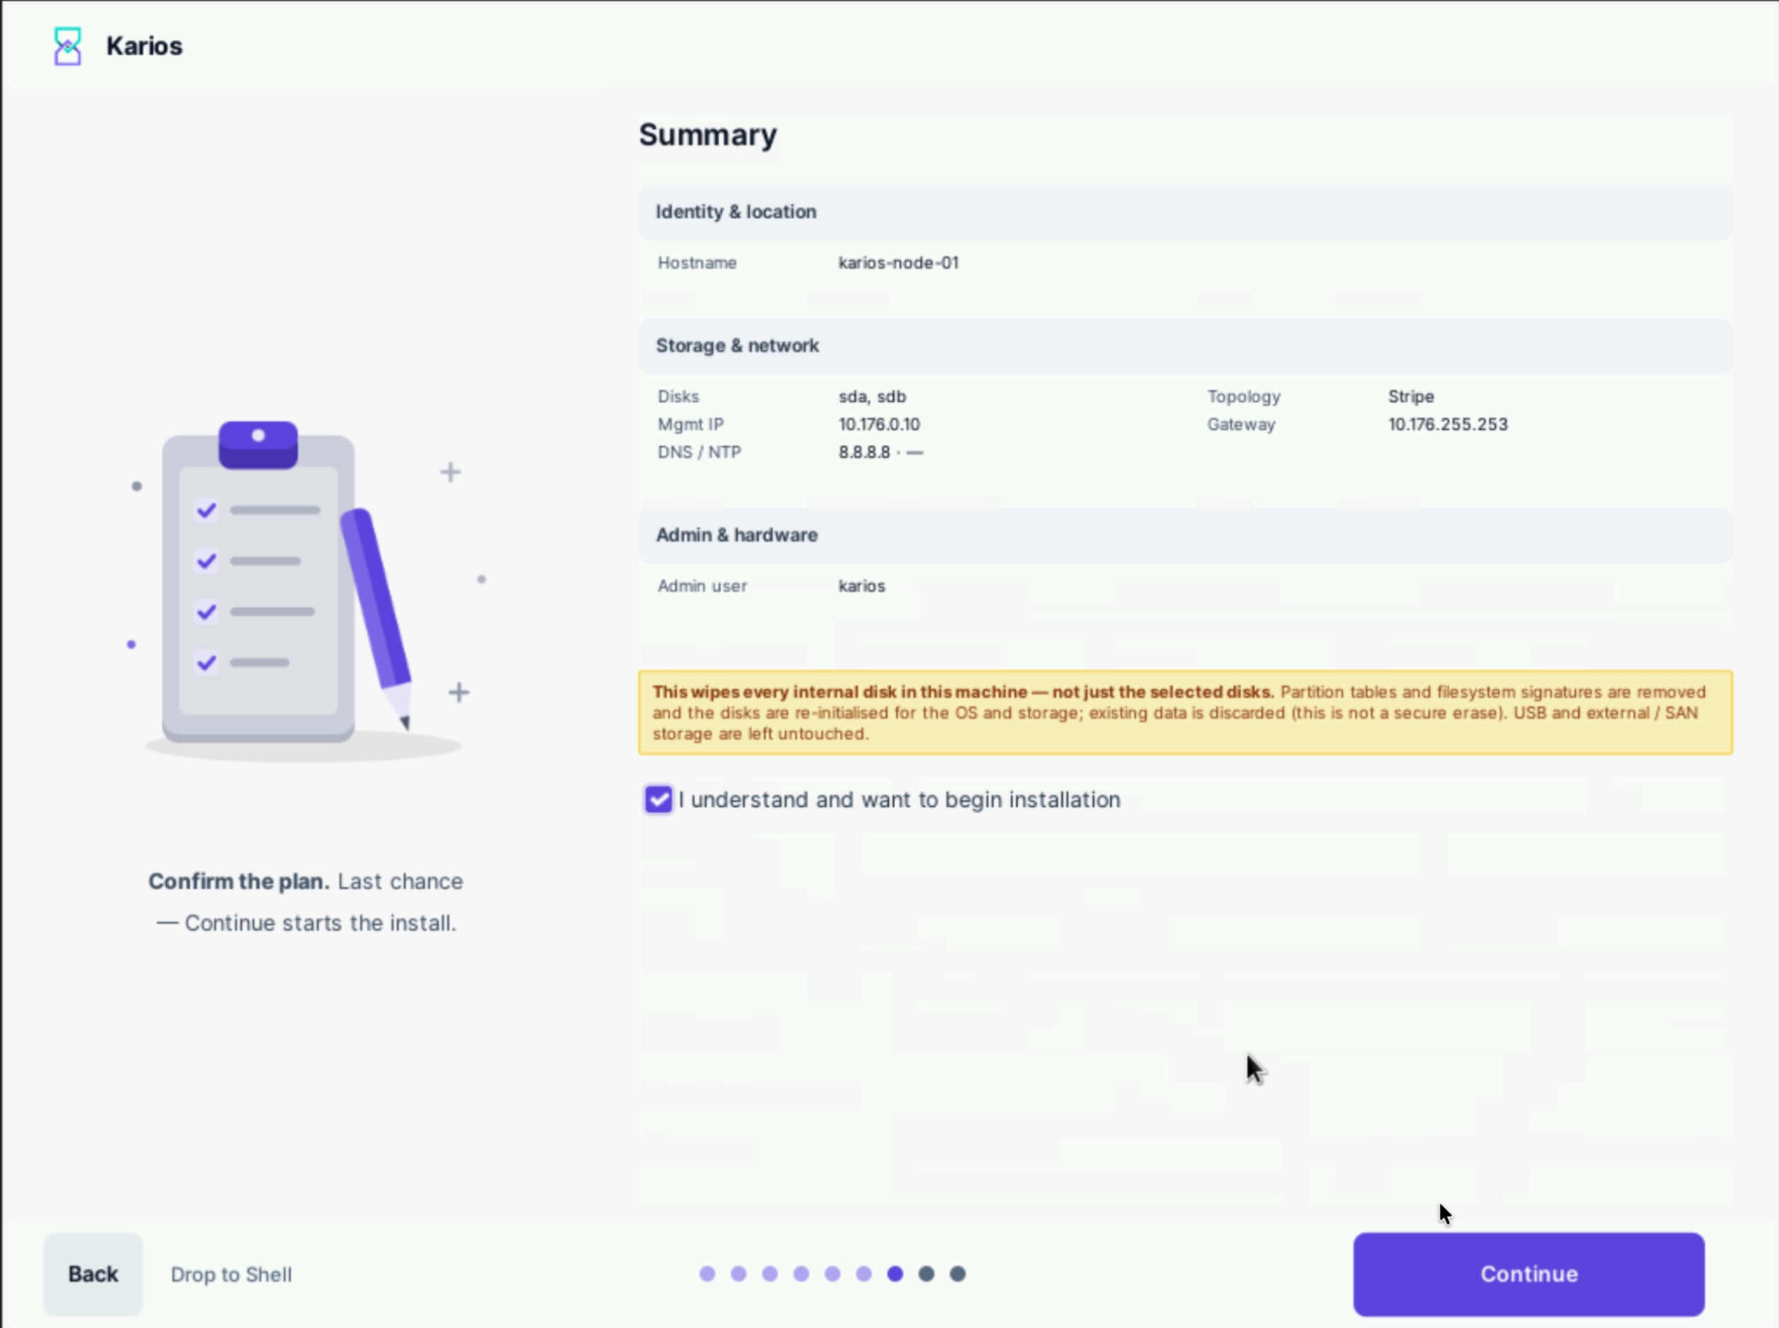
Task: Click the first progress step dot
Action: click(x=707, y=1274)
